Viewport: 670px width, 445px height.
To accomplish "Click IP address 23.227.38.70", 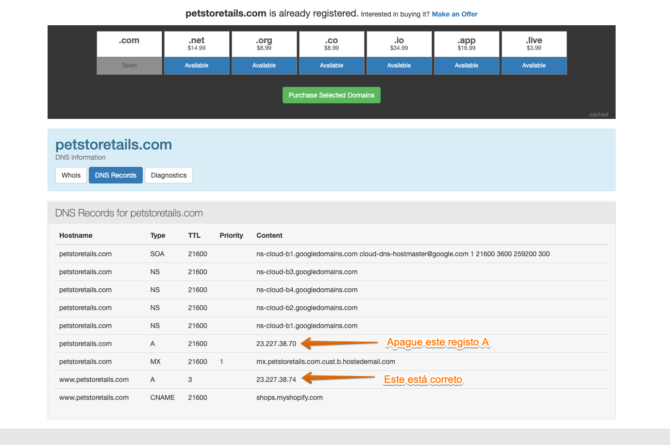I will pos(276,344).
